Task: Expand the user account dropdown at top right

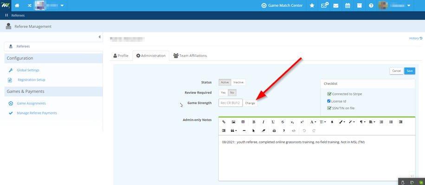Action: (408, 6)
